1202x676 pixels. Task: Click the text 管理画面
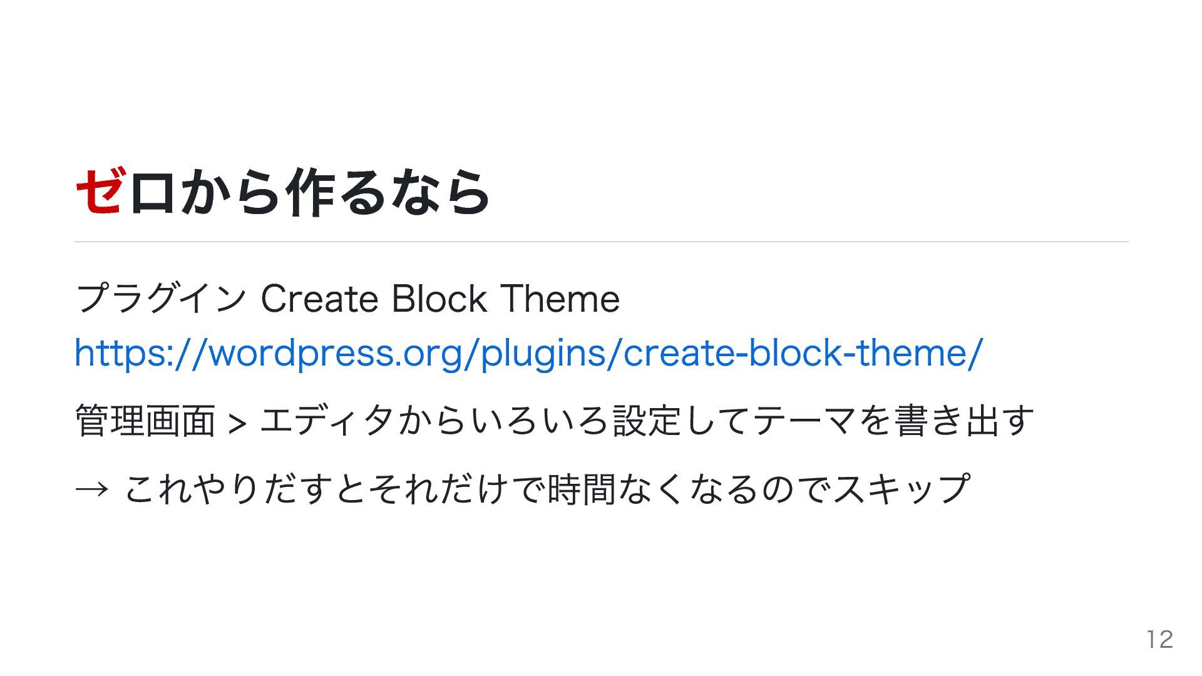tap(145, 420)
